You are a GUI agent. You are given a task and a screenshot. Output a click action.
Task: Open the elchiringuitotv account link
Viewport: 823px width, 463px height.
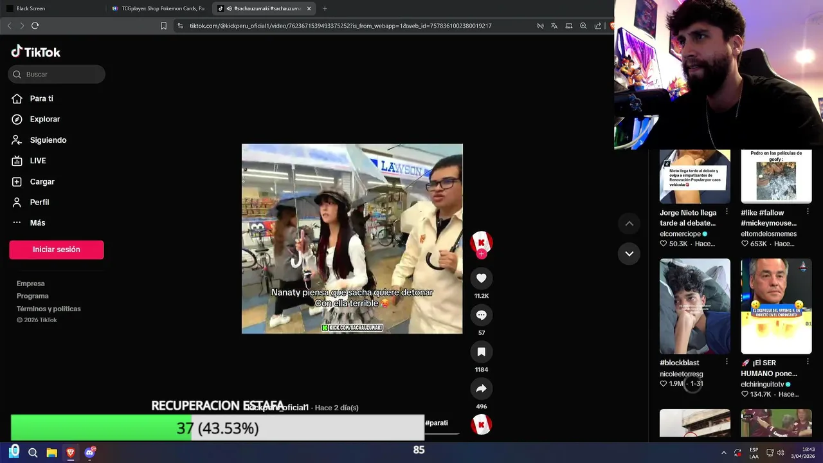tap(762, 385)
